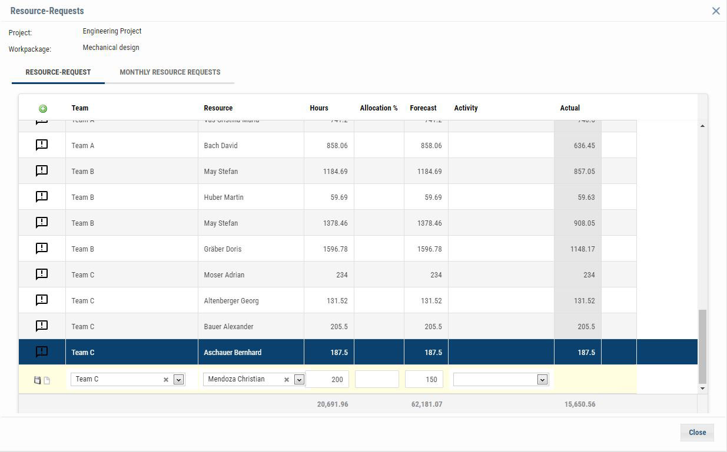Click the Hours input field containing 200
Screen dimensions: 727x452
(x=327, y=379)
